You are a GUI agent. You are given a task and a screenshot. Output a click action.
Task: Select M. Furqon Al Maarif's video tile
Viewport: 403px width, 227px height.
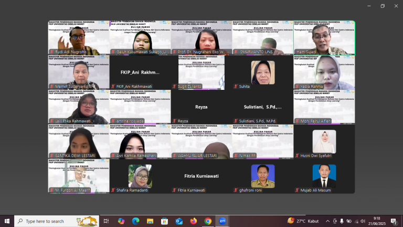[79, 176]
